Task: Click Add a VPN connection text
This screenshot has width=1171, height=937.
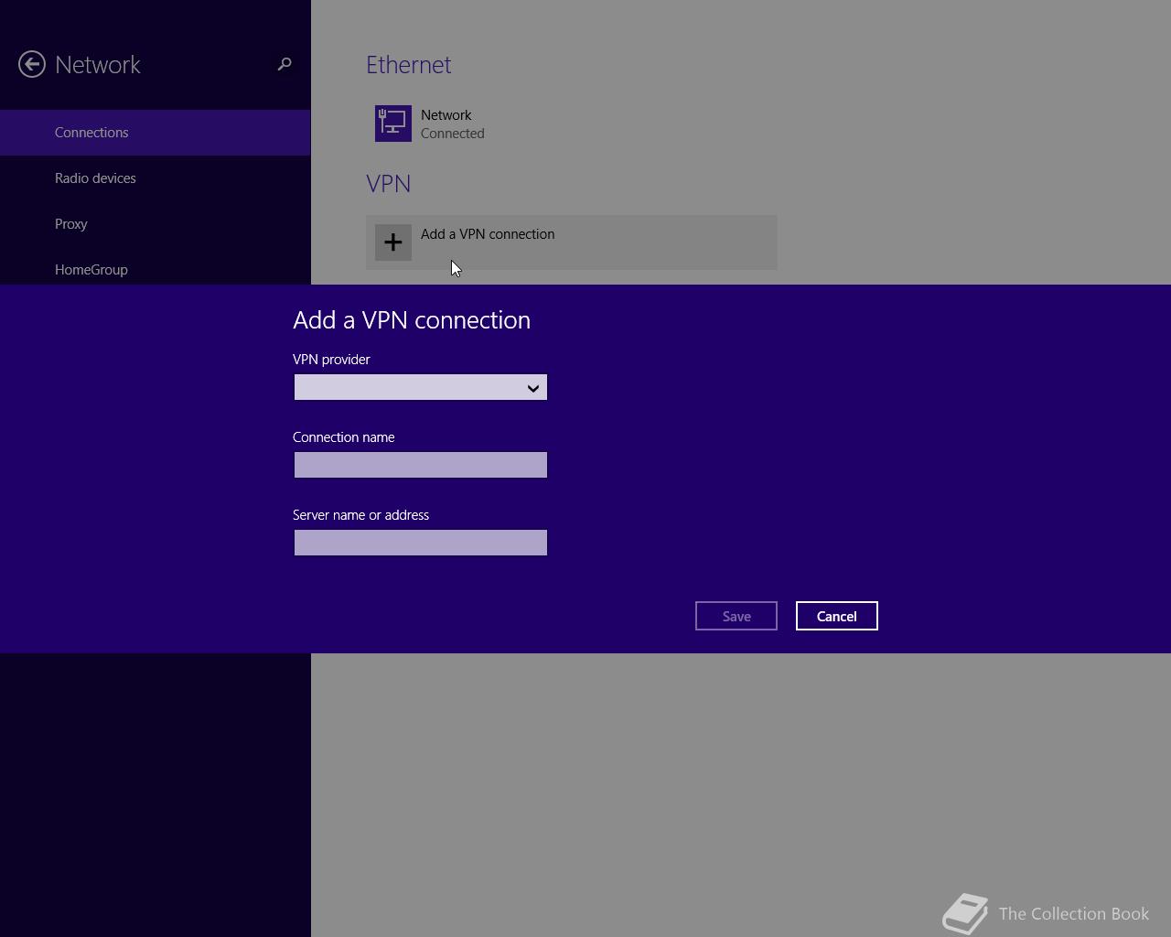Action: pos(488,234)
